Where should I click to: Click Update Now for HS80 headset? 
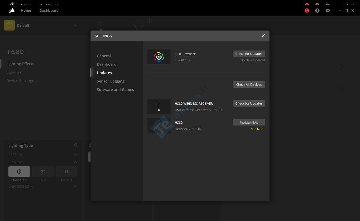coord(249,122)
